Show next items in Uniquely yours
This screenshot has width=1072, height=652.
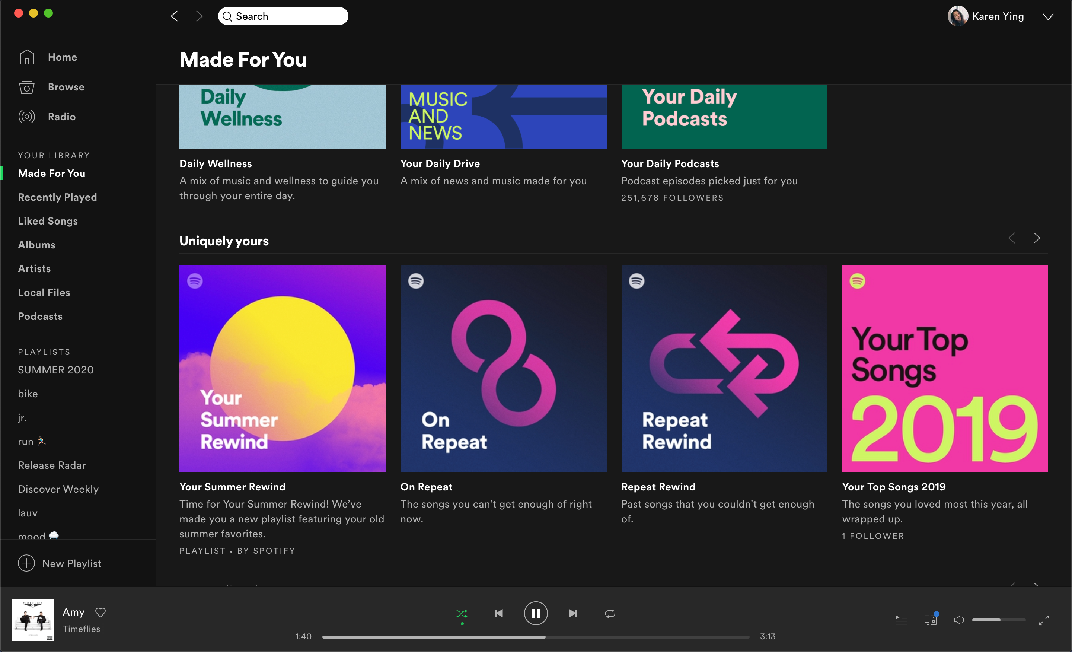[x=1037, y=238]
